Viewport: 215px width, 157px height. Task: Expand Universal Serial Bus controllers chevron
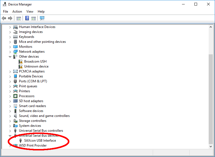(10, 131)
